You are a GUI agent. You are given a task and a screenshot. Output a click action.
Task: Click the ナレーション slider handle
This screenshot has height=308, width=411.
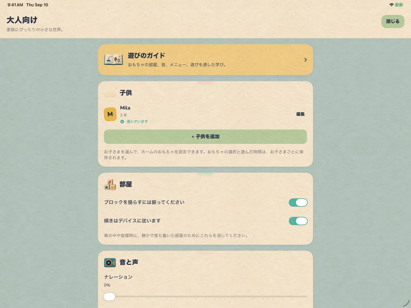(x=109, y=296)
